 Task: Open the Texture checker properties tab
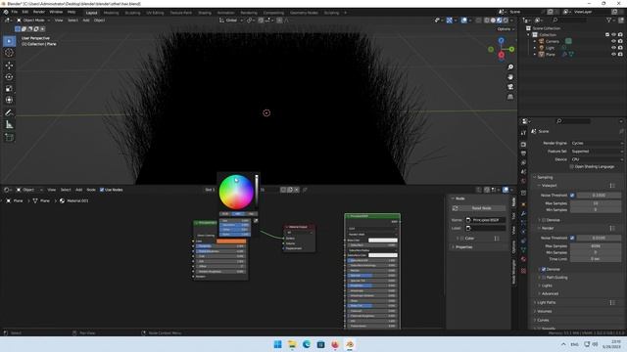[523, 271]
